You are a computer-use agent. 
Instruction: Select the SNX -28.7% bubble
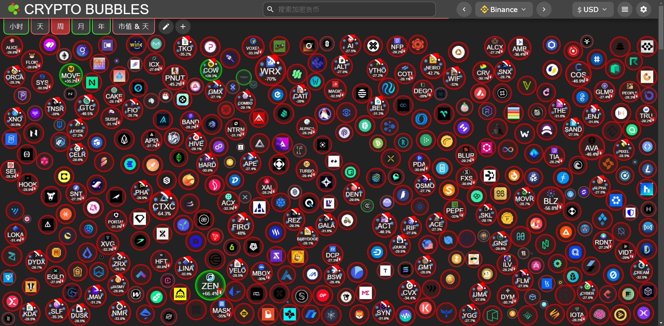pyautogui.click(x=505, y=71)
